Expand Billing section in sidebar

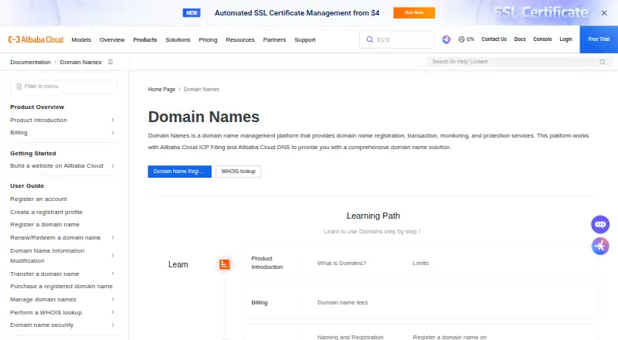tap(113, 133)
